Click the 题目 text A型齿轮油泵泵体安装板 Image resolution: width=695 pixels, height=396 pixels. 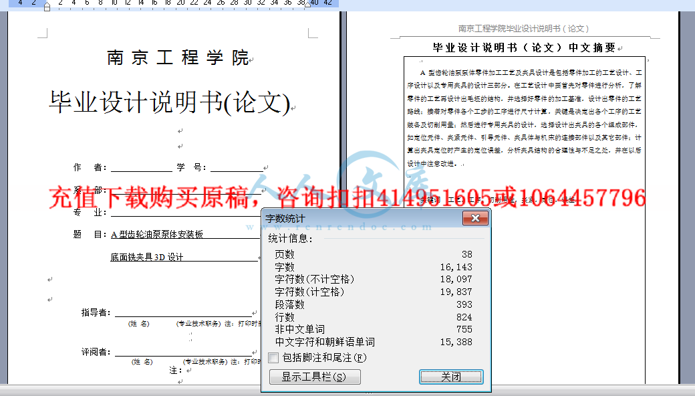click(157, 234)
